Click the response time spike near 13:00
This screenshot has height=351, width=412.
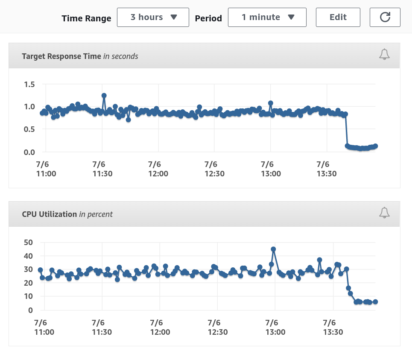tap(270, 103)
